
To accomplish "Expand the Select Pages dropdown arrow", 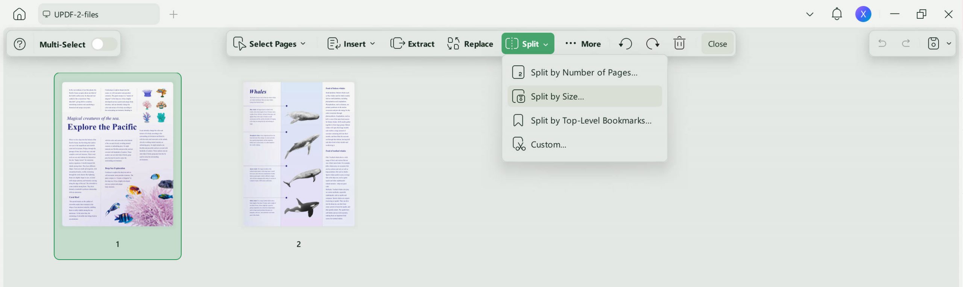I will point(303,44).
